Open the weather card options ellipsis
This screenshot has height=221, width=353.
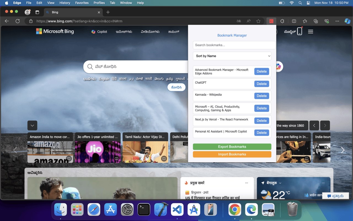point(323,183)
